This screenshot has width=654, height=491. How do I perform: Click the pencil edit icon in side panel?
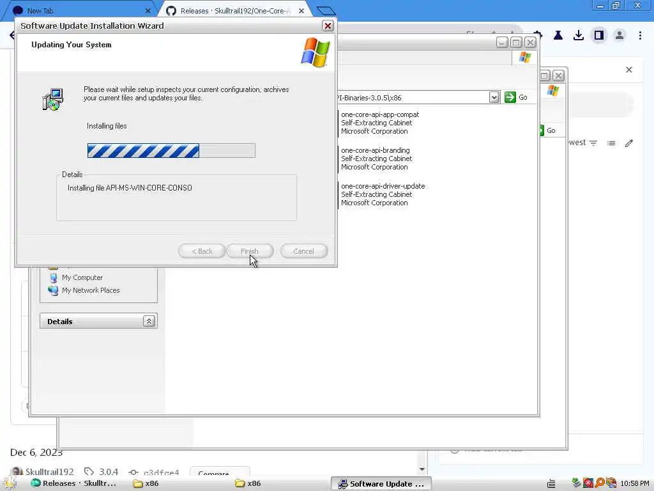629,143
